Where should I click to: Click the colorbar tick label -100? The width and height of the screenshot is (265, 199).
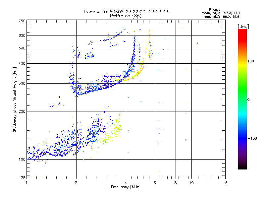(252, 138)
